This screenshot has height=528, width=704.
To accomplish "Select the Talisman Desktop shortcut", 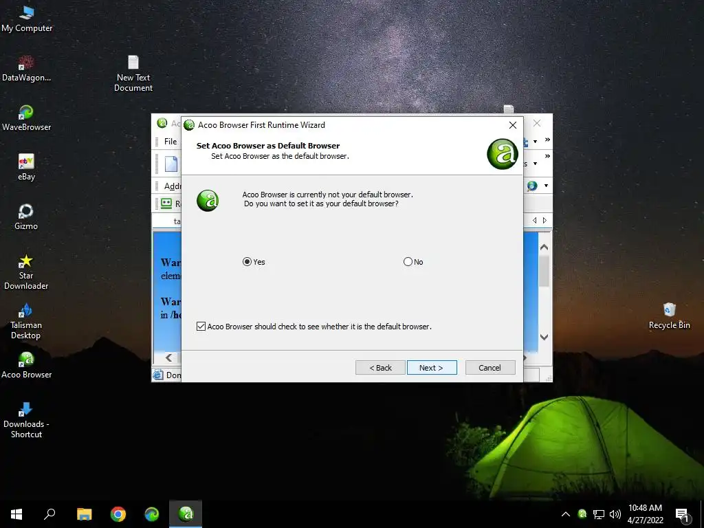I will (x=26, y=321).
